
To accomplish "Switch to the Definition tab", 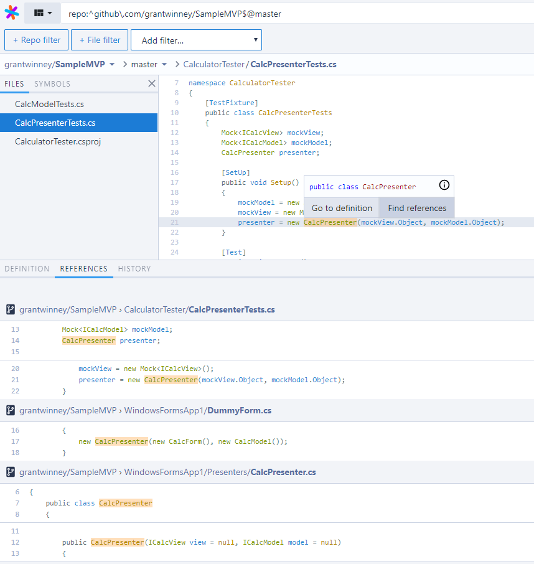I will pyautogui.click(x=27, y=269).
